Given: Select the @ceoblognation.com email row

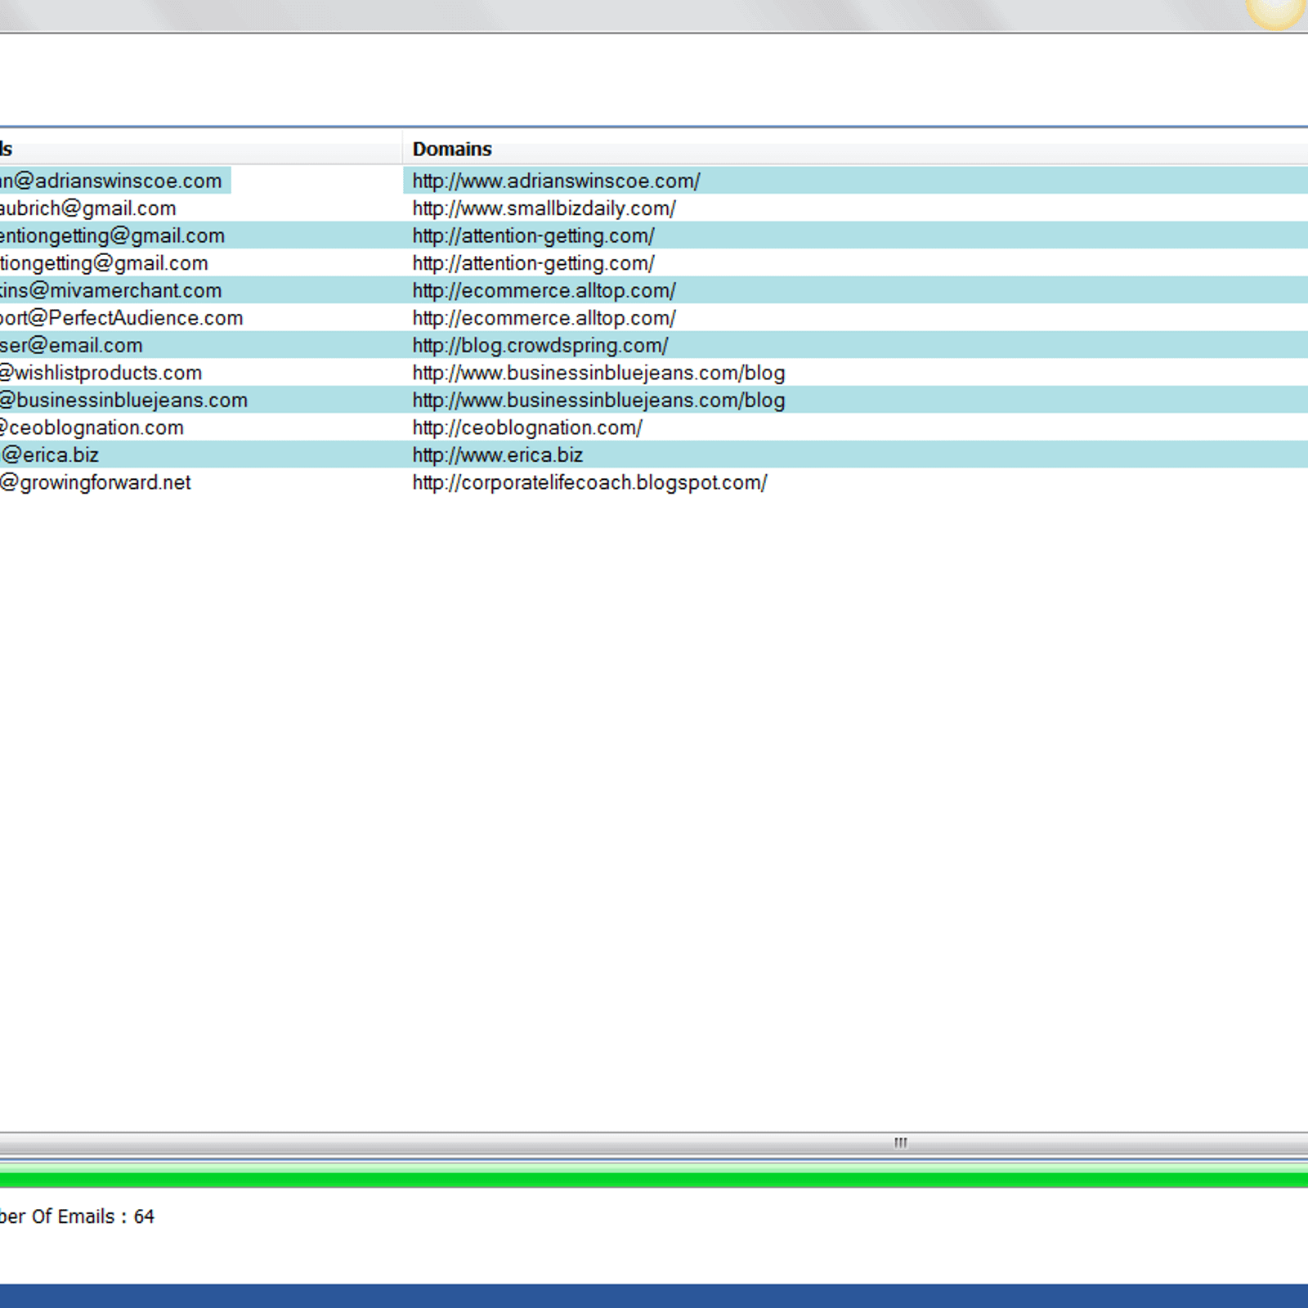Looking at the screenshot, I should (92, 428).
